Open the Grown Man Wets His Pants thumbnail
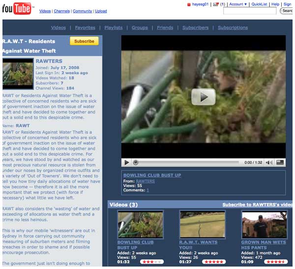Image resolution: width=295 pixels, height=269 pixels. point(265,224)
